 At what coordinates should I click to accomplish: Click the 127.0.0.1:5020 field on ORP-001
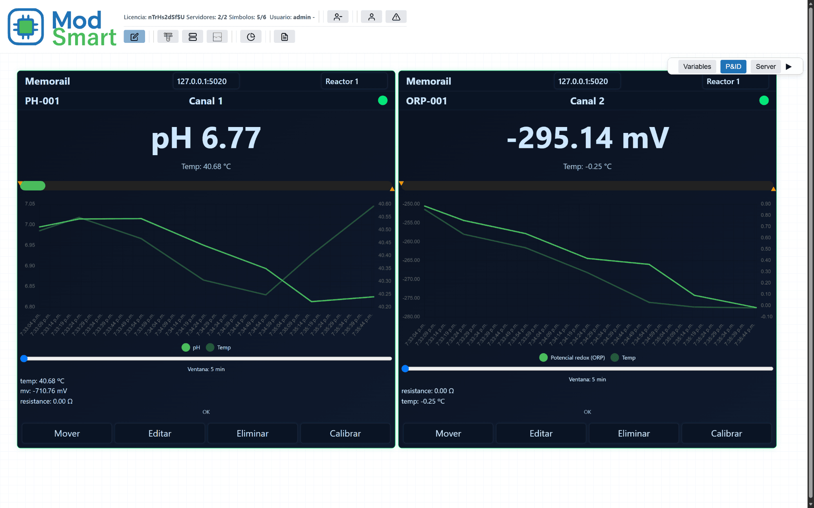(x=587, y=81)
